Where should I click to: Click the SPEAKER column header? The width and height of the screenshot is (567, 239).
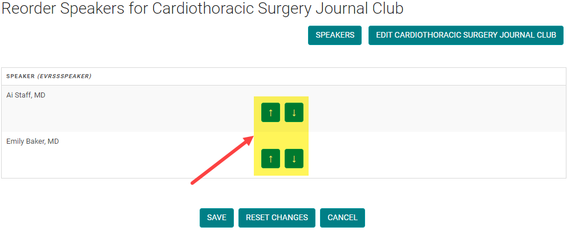21,76
